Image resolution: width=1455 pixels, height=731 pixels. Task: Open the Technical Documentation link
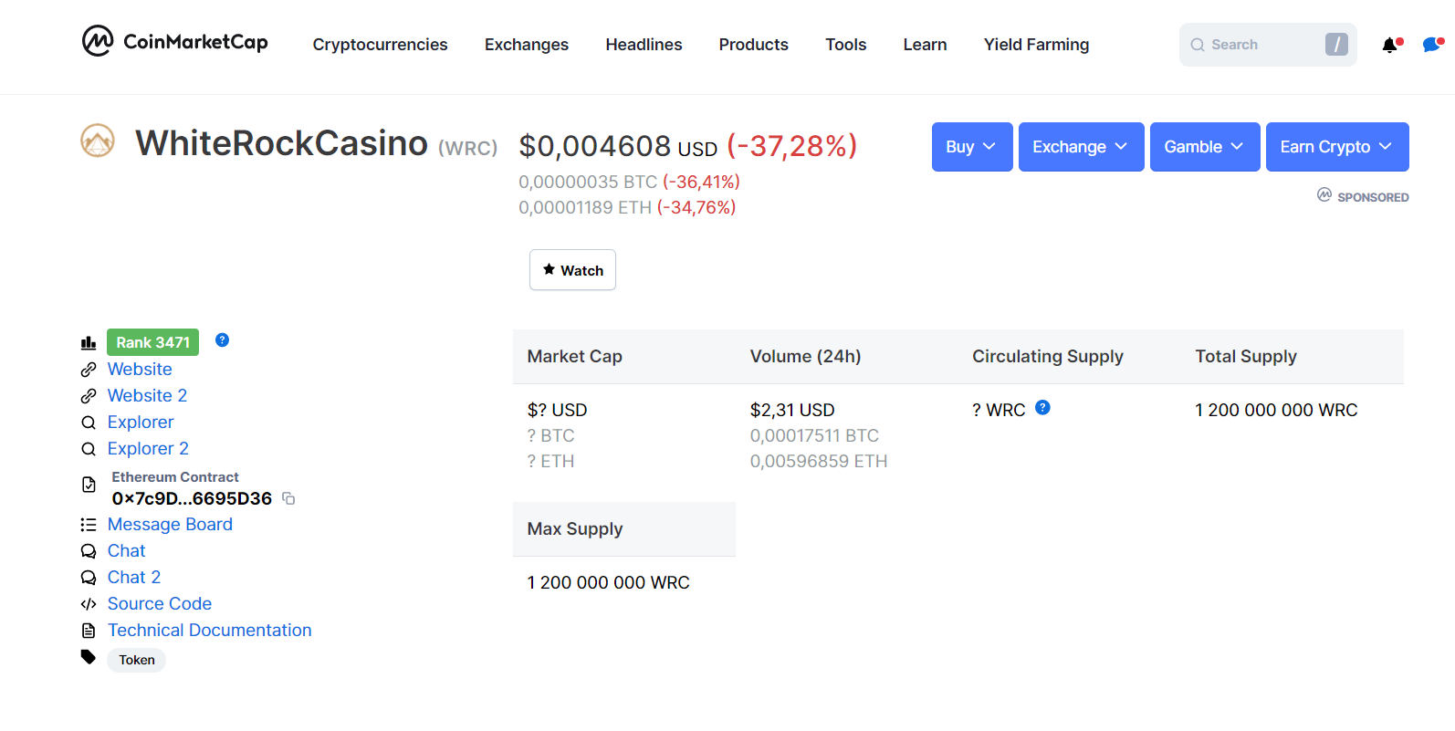[x=209, y=630]
